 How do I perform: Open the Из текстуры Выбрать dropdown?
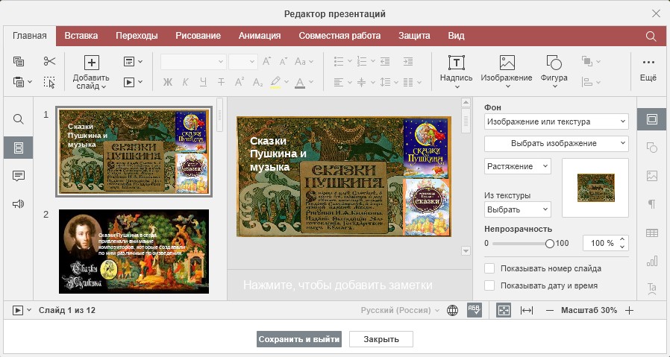(x=518, y=209)
